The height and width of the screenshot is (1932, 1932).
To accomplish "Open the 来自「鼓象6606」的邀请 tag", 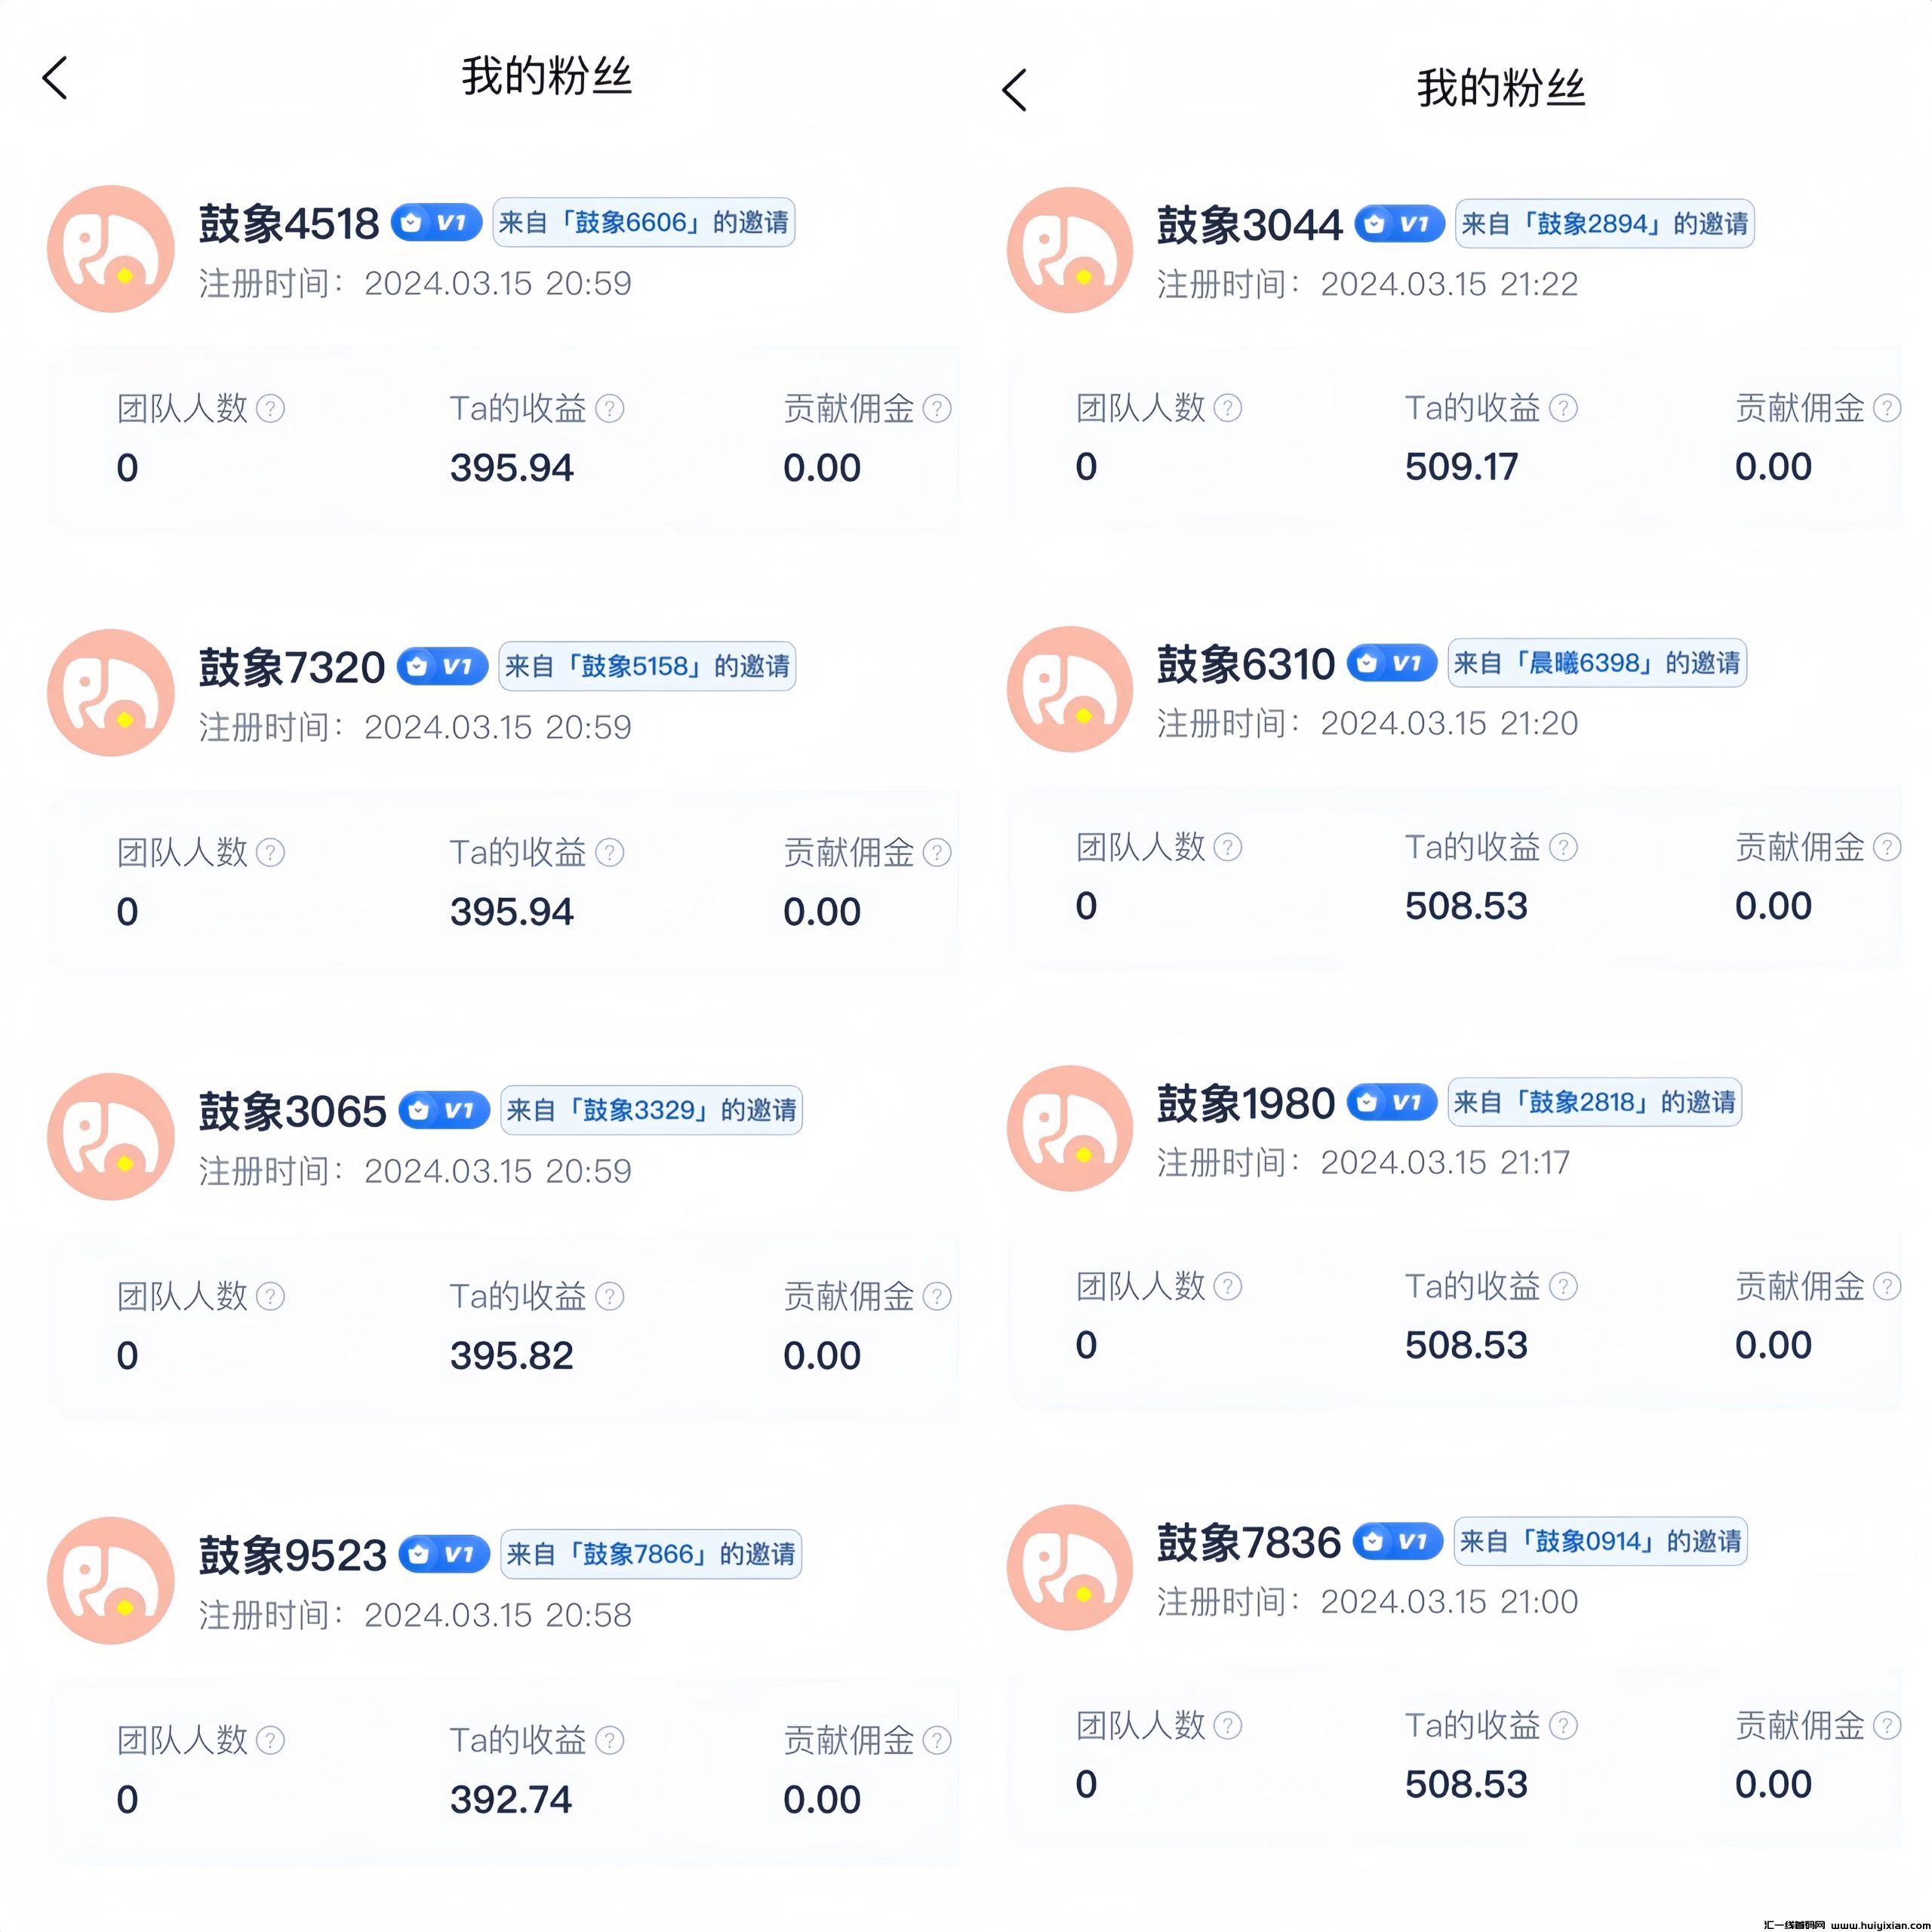I will (644, 222).
